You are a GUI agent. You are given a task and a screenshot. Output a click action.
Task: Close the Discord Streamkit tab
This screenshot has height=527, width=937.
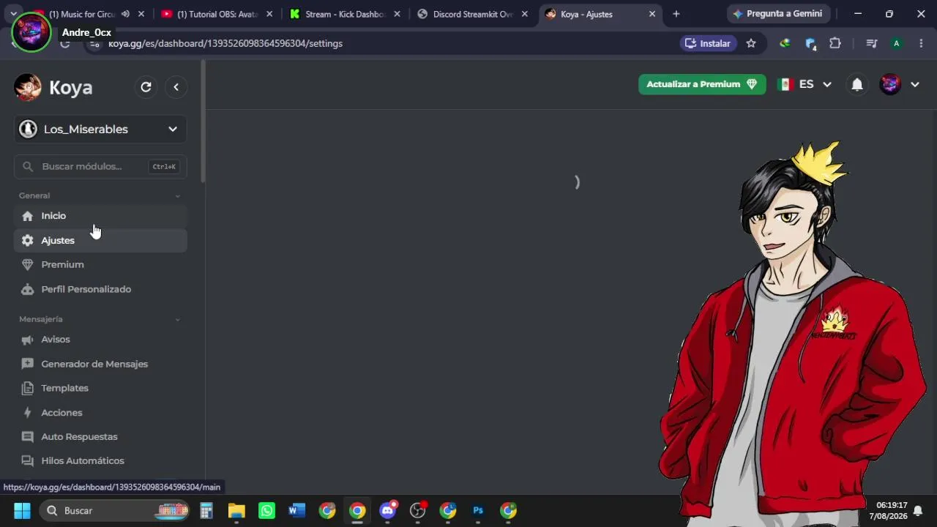point(524,14)
